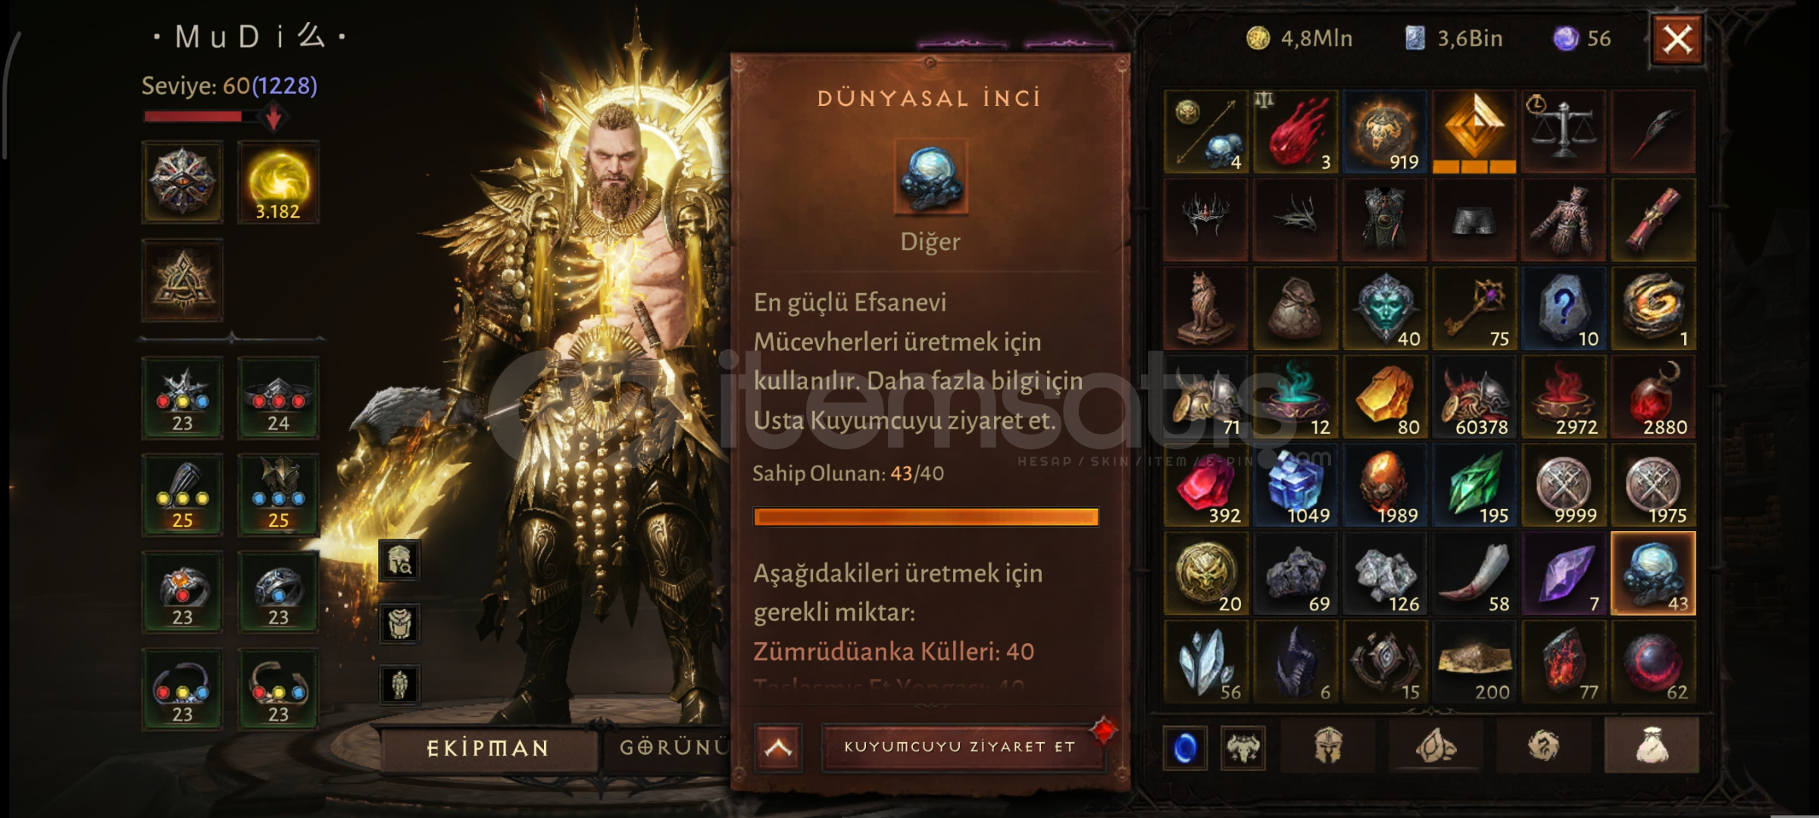Select the Dünyasal İnci item with 43 count
Image resolution: width=1819 pixels, height=818 pixels.
coord(1652,573)
